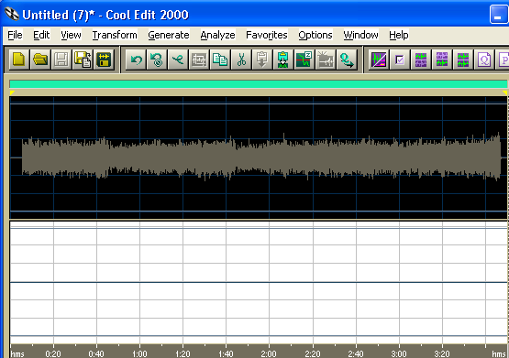509x358 pixels.
Task: Cut selection with the scissors icon
Action: pos(241,60)
